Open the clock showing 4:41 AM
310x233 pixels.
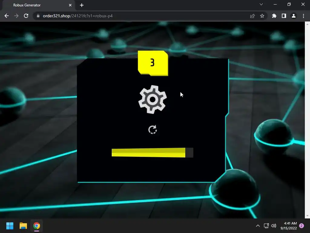(x=289, y=226)
